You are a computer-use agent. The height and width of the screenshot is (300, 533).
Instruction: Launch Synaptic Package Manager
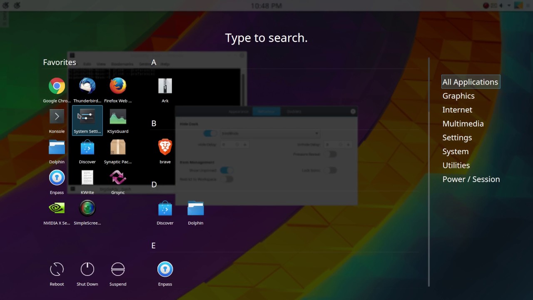pyautogui.click(x=118, y=151)
